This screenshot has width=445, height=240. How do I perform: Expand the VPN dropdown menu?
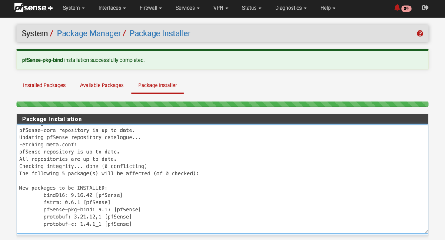[220, 8]
